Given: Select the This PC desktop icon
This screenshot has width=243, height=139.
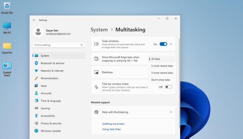Looking at the screenshot, I should tap(7, 28).
